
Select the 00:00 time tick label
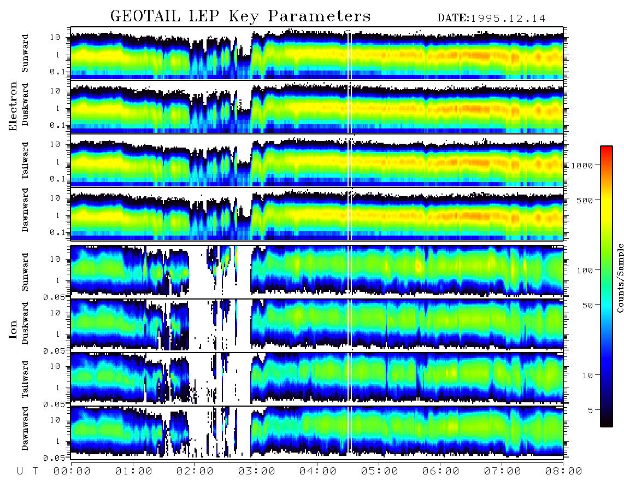(72, 472)
